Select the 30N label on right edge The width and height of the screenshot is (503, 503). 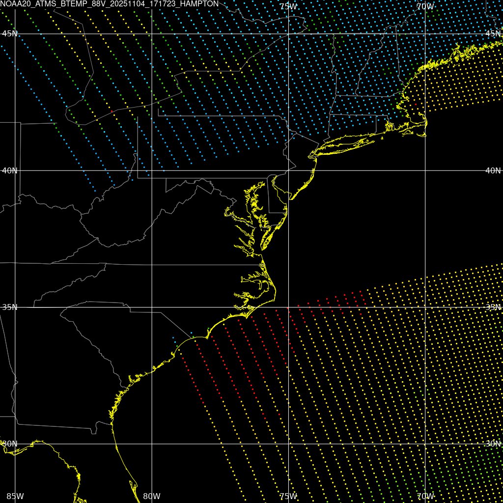pyautogui.click(x=493, y=444)
